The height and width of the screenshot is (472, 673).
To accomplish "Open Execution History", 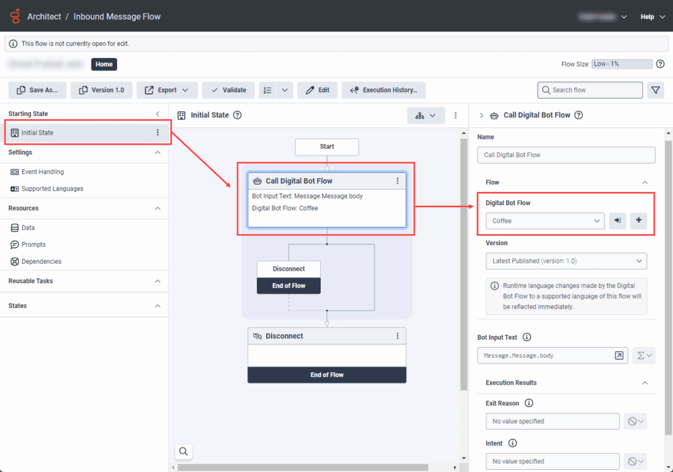I will (x=384, y=90).
